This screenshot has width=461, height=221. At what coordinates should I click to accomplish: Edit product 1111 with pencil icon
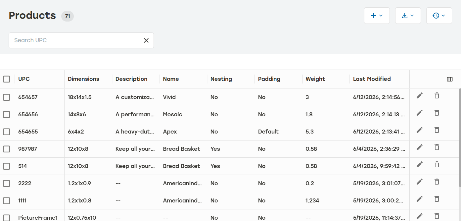[x=420, y=199]
